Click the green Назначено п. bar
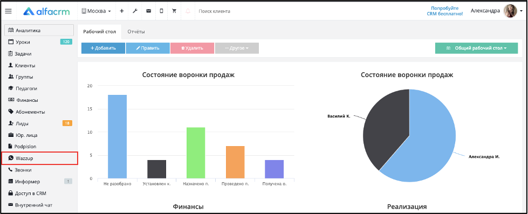This screenshot has height=214, width=528. pyautogui.click(x=195, y=153)
